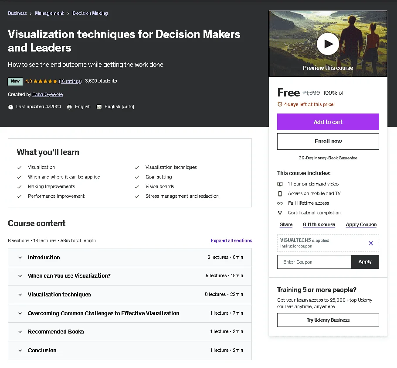This screenshot has height=368, width=397.
Task: Open instructor Baba Oyewole's profile
Action: [x=48, y=94]
